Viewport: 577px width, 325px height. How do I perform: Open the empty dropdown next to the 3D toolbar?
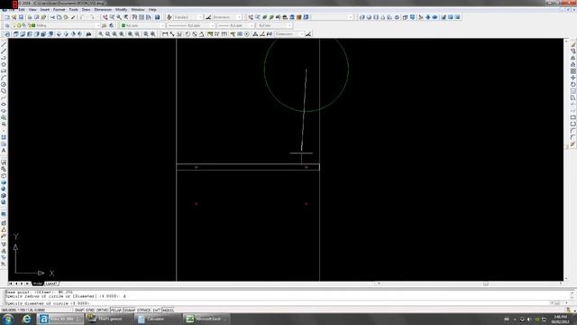pos(350,17)
